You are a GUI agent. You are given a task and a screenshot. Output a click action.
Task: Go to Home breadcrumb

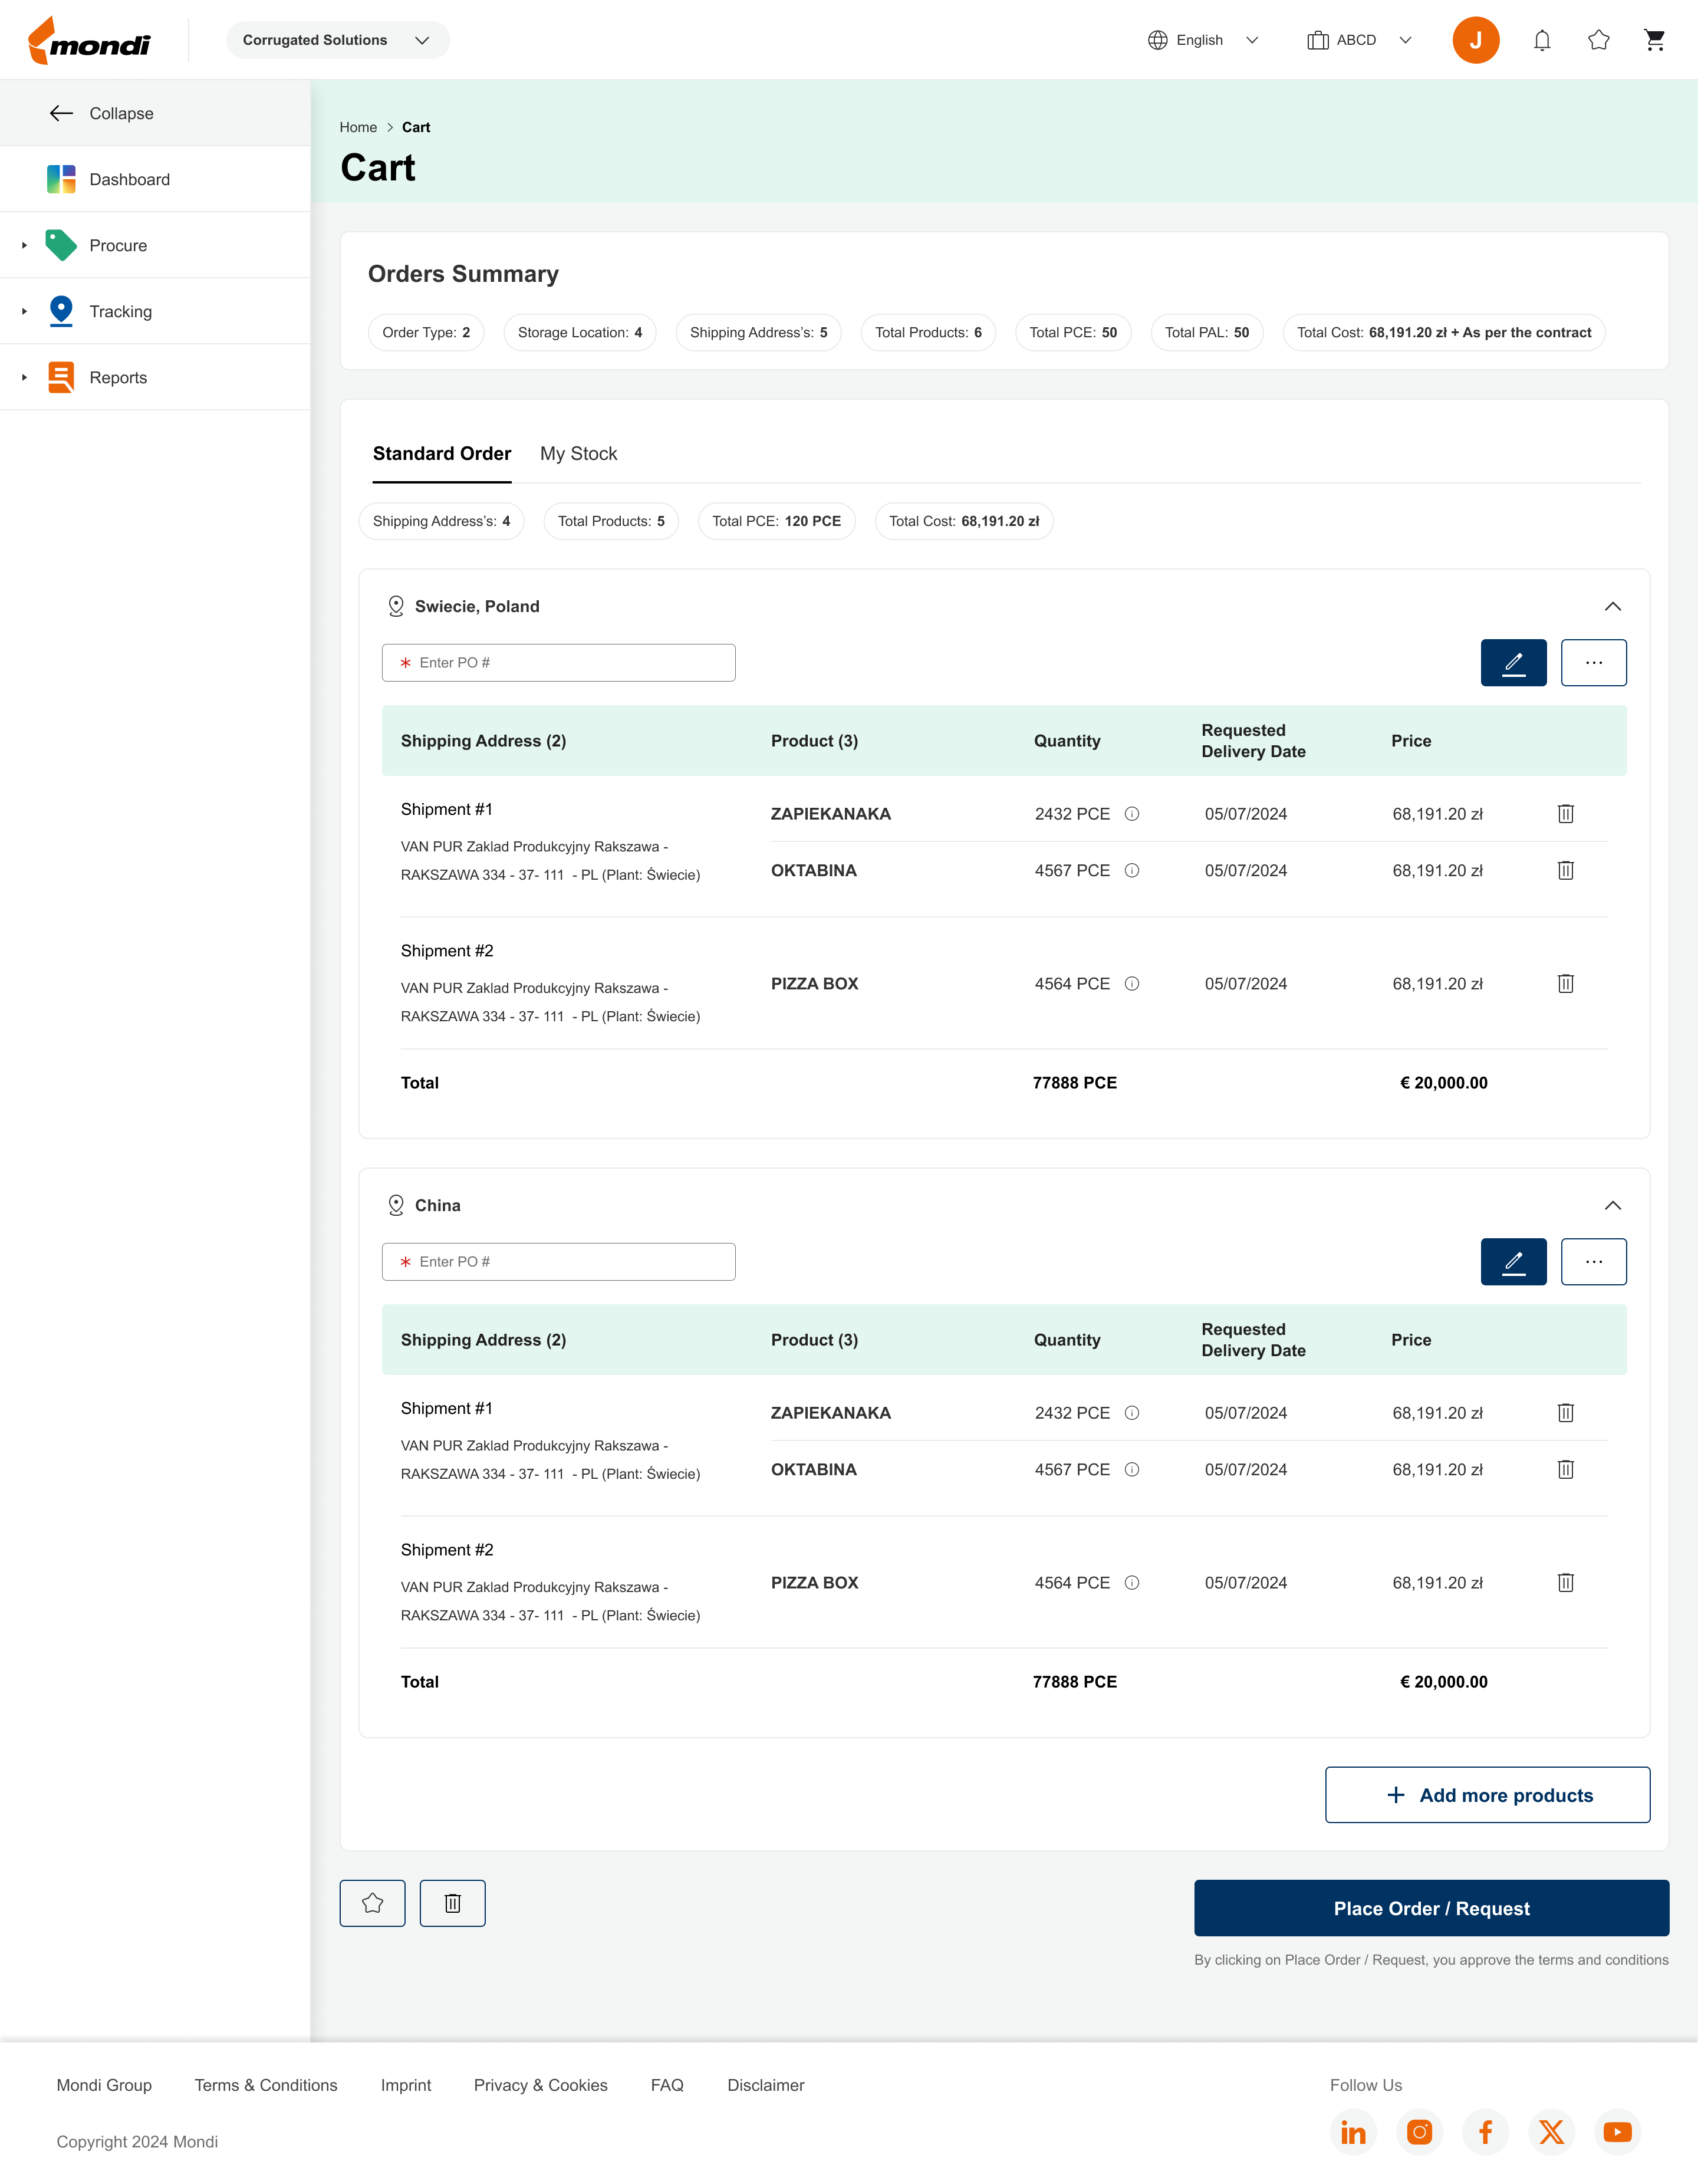point(358,127)
